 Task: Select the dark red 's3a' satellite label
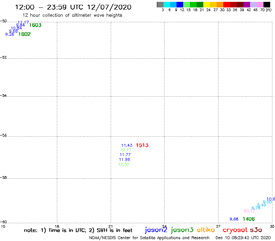pos(256,230)
